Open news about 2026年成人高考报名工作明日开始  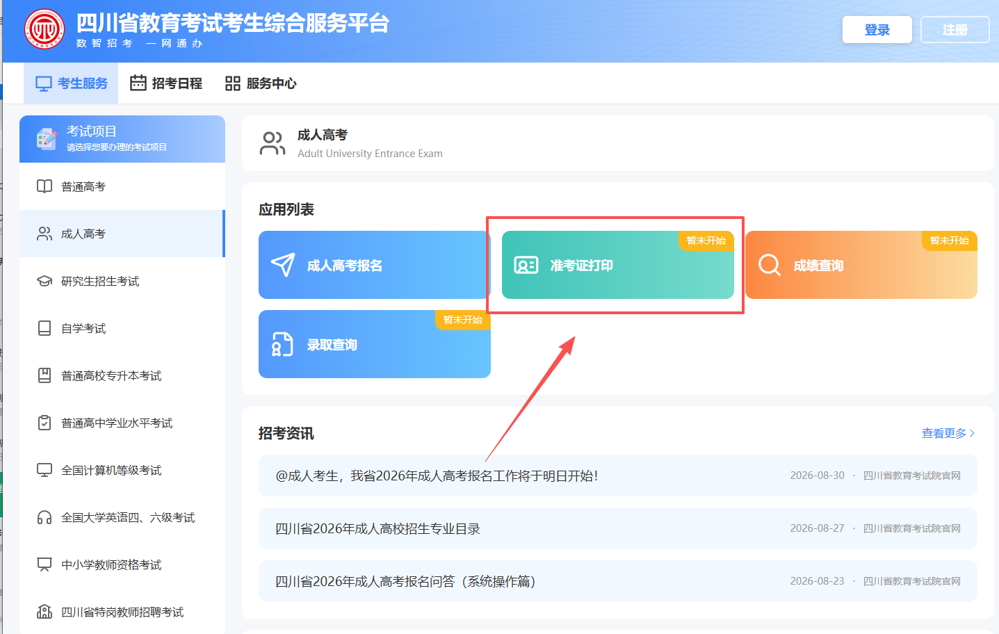618,475
